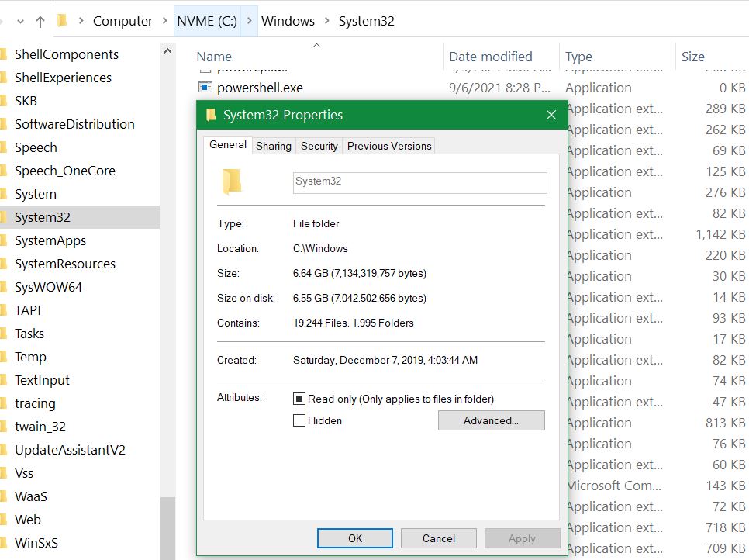749x560 pixels.
Task: Click the Up arrow navigation icon
Action: point(40,22)
